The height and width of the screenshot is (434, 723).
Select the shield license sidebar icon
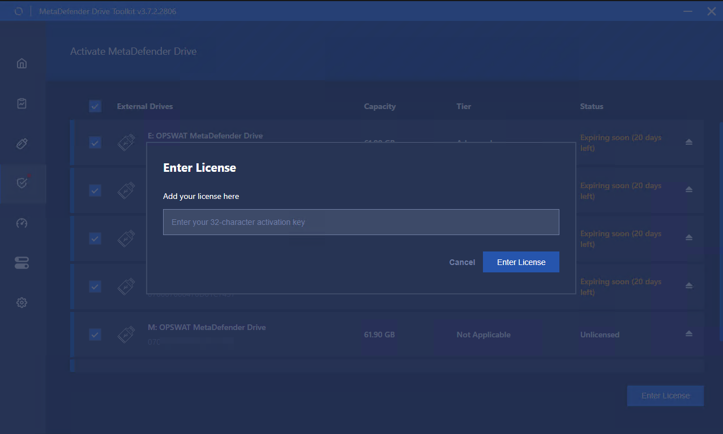(x=22, y=183)
